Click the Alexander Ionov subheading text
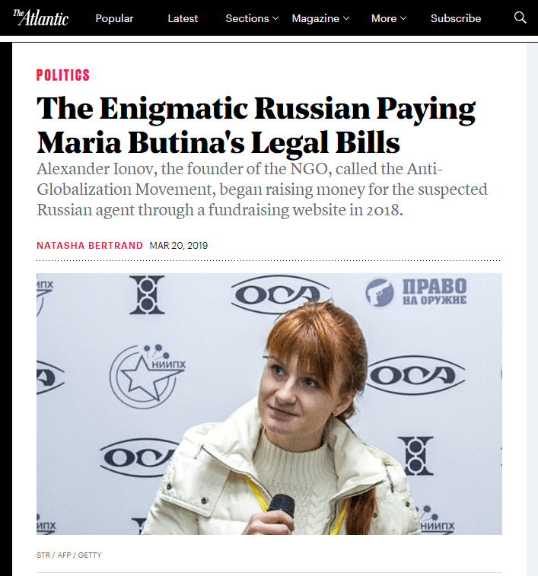Screen dimensions: 538x576 tap(262, 189)
